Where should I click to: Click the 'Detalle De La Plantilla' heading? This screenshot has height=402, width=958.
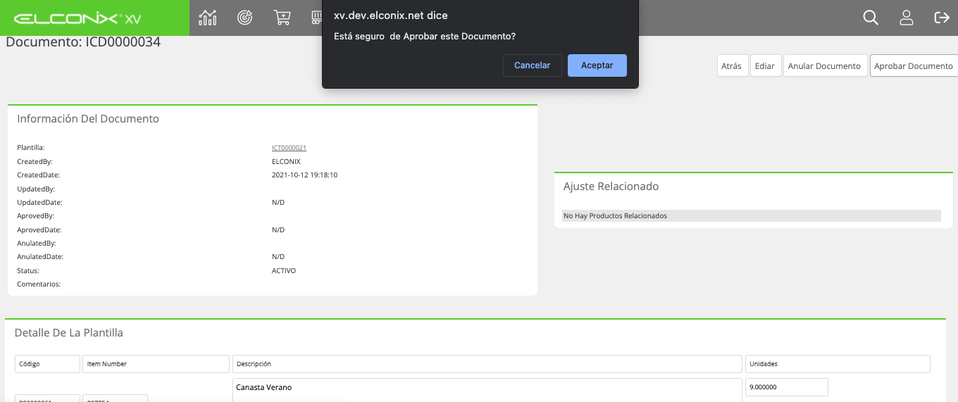pos(69,332)
